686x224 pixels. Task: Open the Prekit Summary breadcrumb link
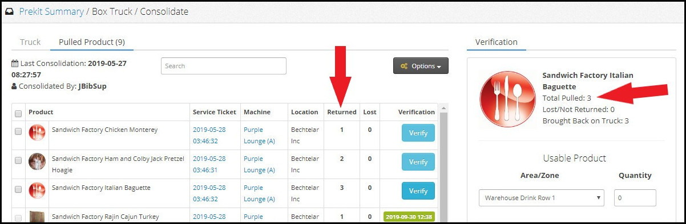tap(51, 11)
